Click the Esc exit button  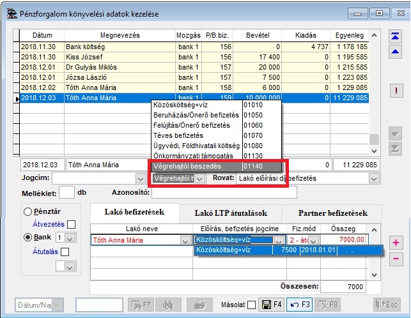pyautogui.click(x=388, y=305)
